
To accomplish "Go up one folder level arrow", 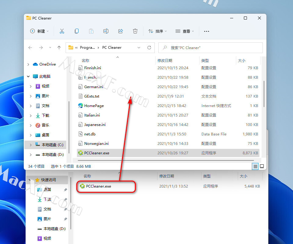I will point(59,48).
